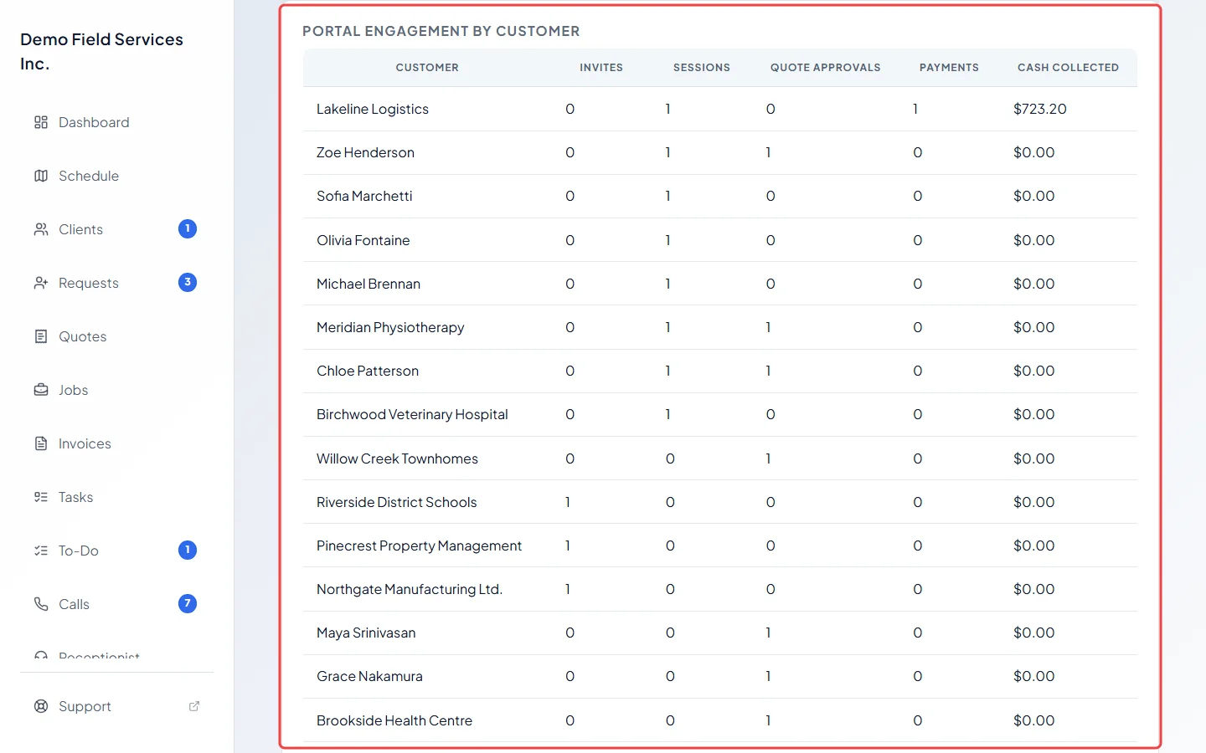This screenshot has width=1206, height=753.
Task: Click the Calls count badge showing 7
Action: 188,603
